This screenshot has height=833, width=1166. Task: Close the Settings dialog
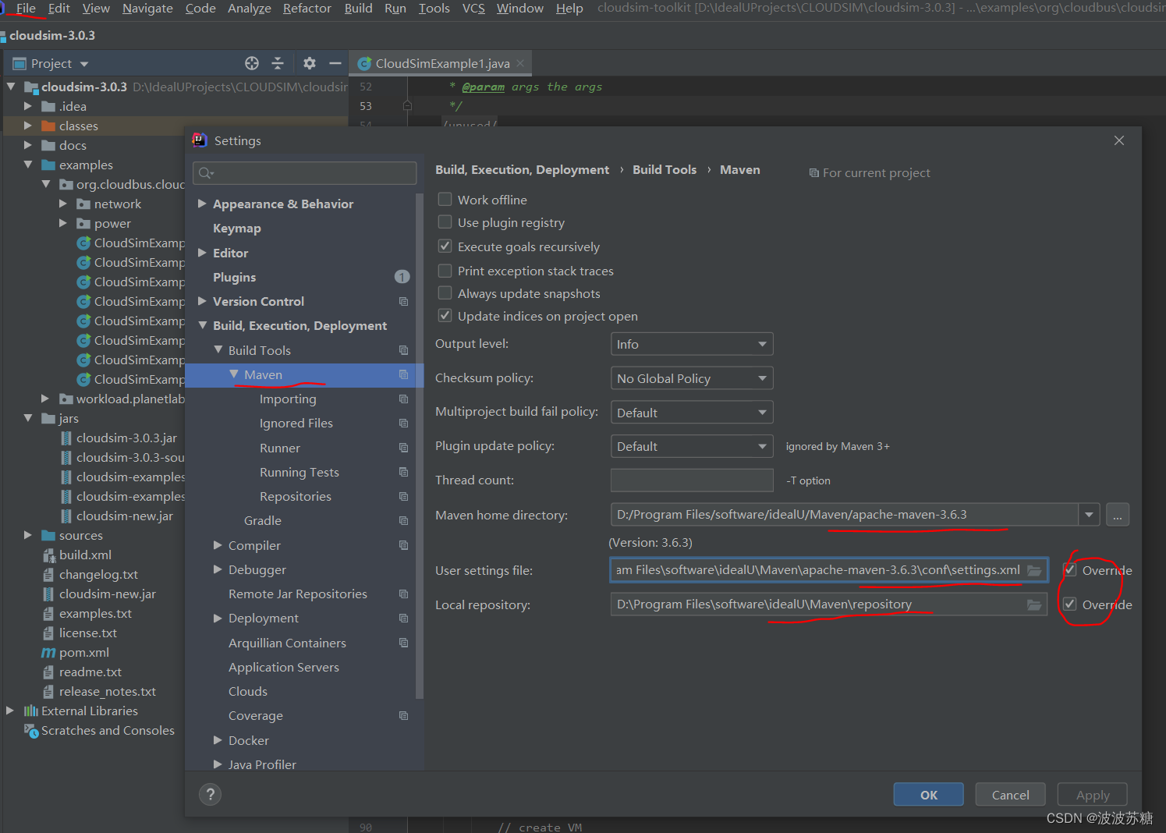click(x=1119, y=140)
